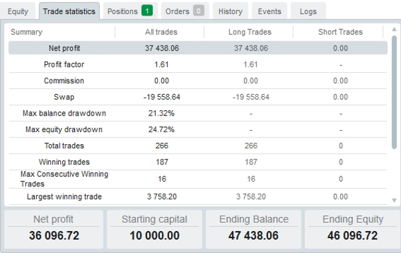Select the Max equity drawdown row label

click(64, 130)
